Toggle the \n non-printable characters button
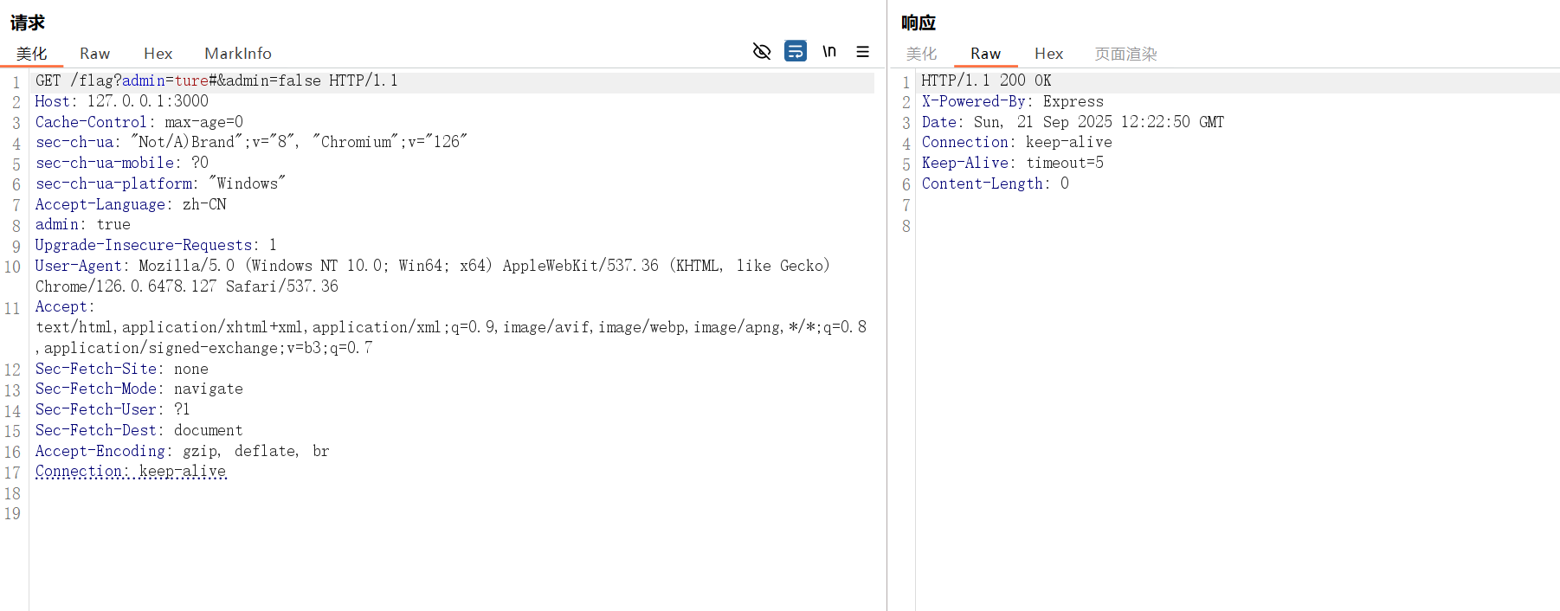Viewport: 1560px width, 611px height. click(829, 52)
